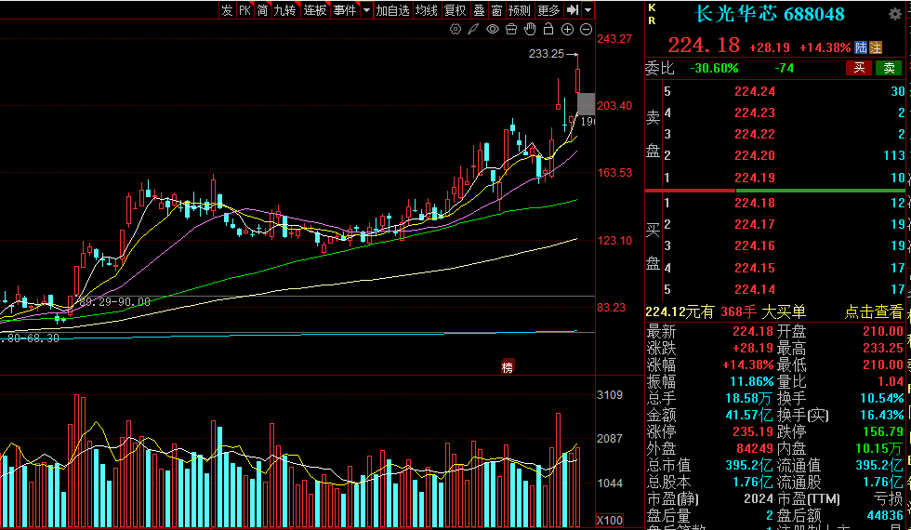Open chart settings gear icon
Screen dimensions: 911x530
click(455, 30)
